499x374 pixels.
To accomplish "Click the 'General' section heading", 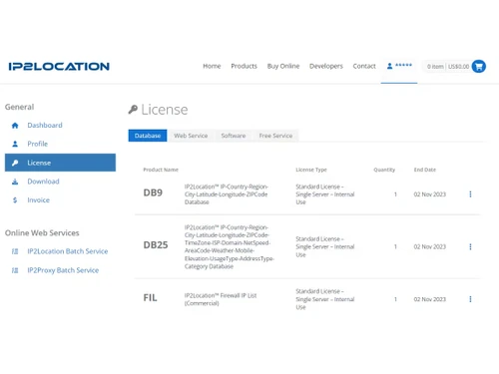I will [x=19, y=107].
